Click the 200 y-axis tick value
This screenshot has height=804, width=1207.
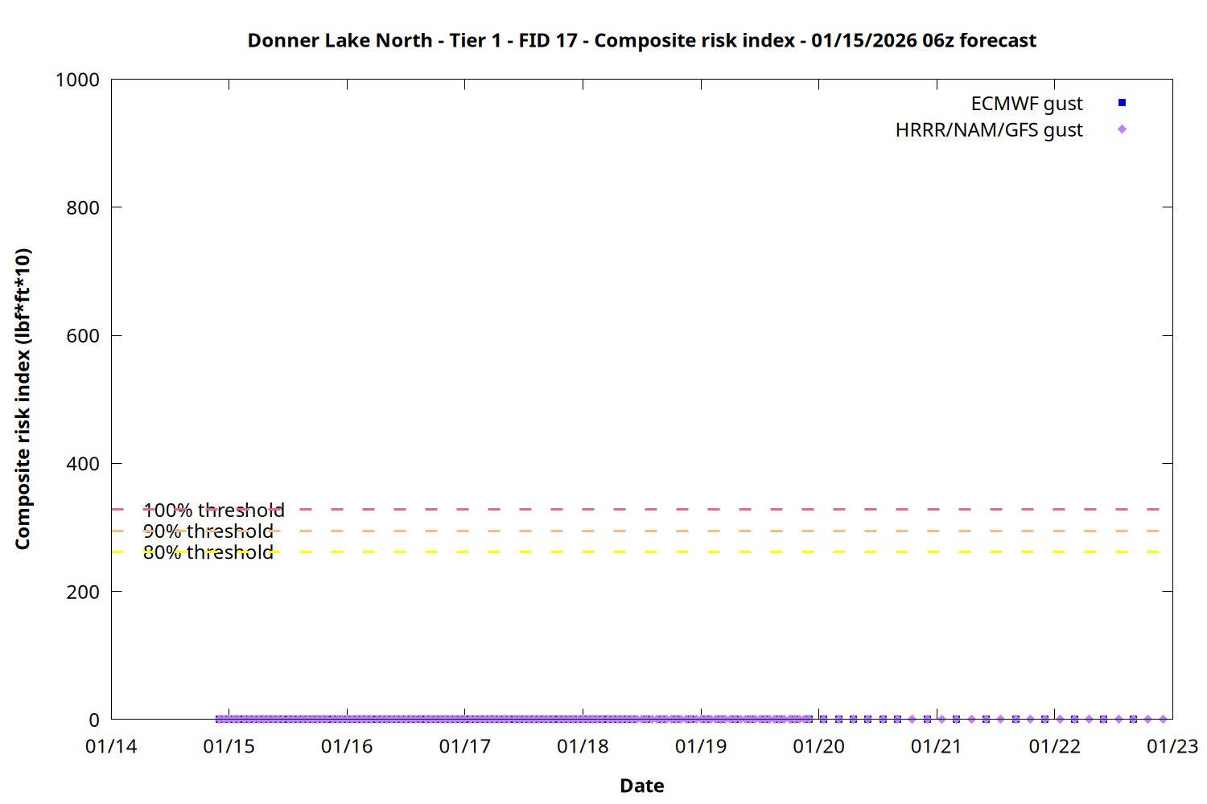(83, 592)
